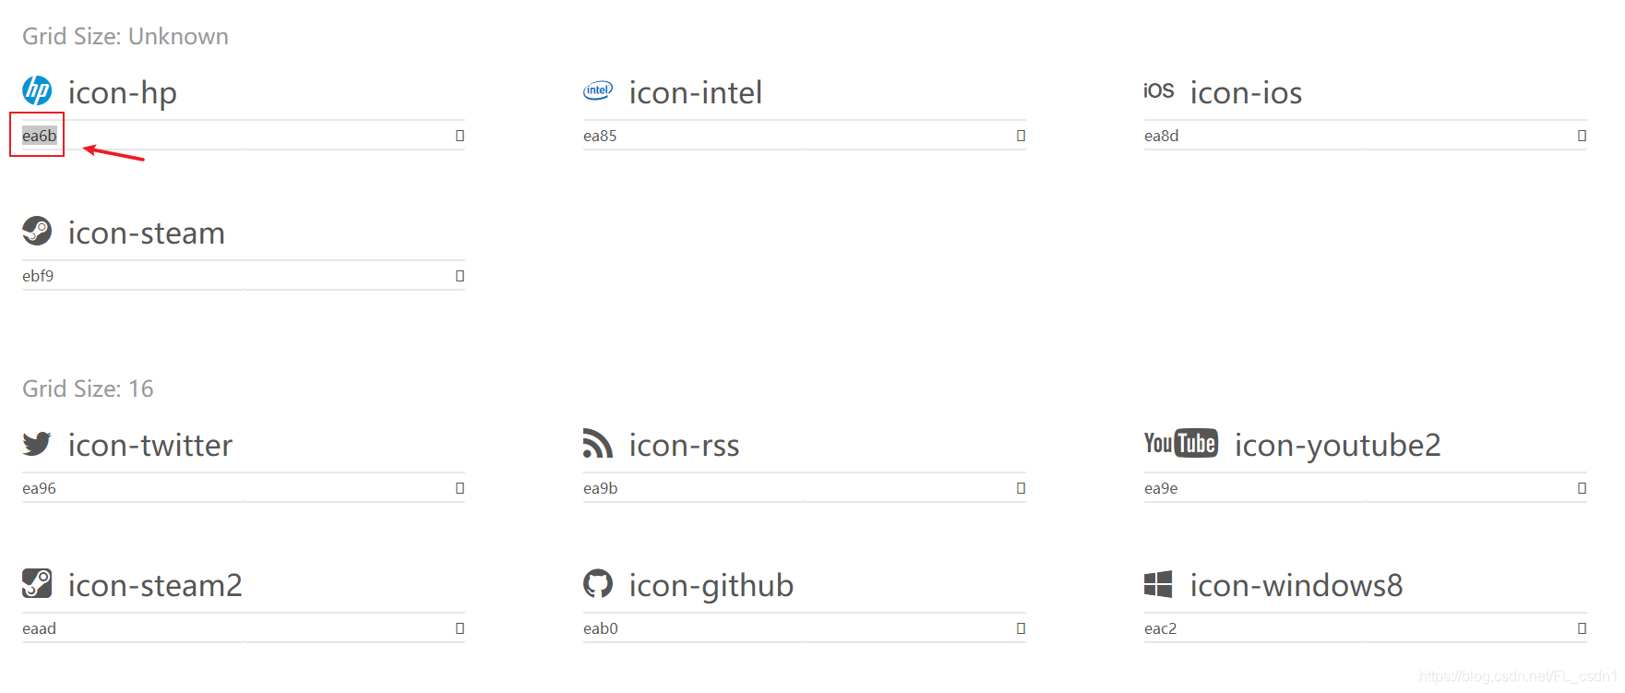Click the RSS feed icon
Viewport: 1625px width, 693px height.
[x=598, y=443]
